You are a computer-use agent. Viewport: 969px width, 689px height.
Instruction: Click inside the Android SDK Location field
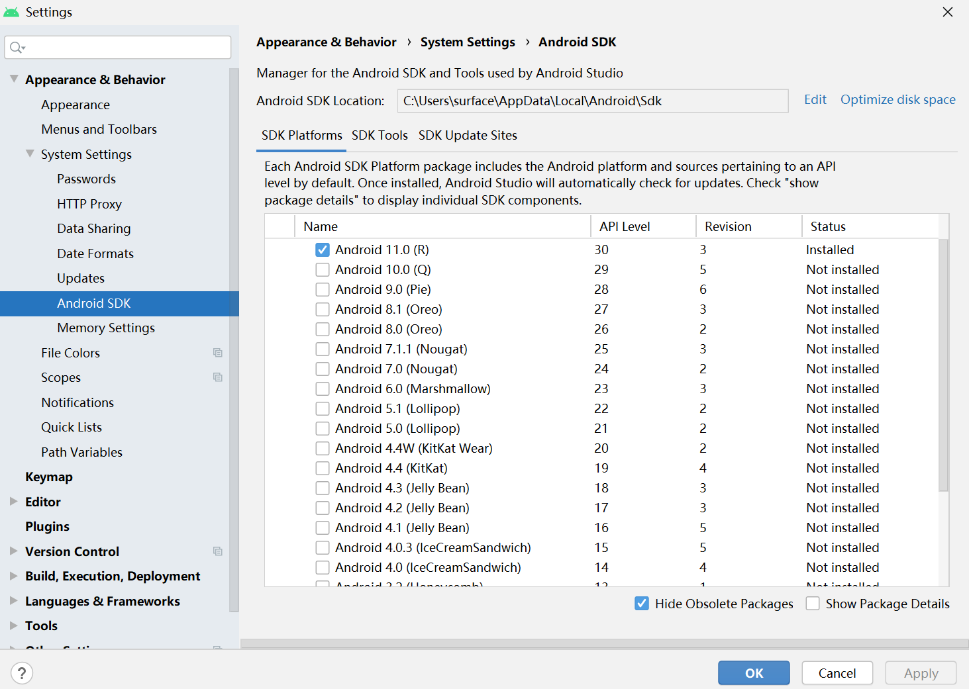(x=593, y=101)
